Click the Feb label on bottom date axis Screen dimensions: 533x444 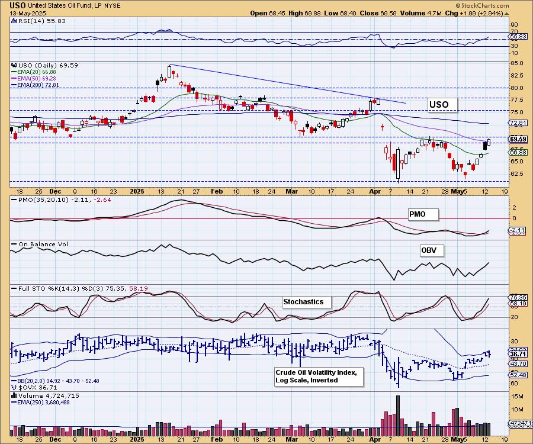click(x=217, y=439)
